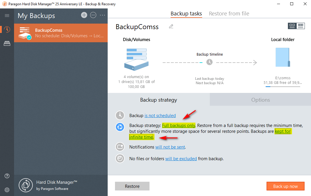Click the Back up now button
Screen dimensions: 311x196
(x=286, y=186)
